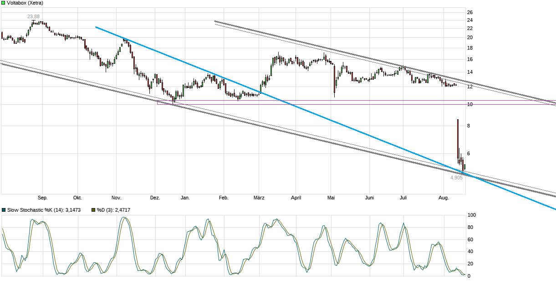Click the April month label
The height and width of the screenshot is (290, 556).
point(296,198)
